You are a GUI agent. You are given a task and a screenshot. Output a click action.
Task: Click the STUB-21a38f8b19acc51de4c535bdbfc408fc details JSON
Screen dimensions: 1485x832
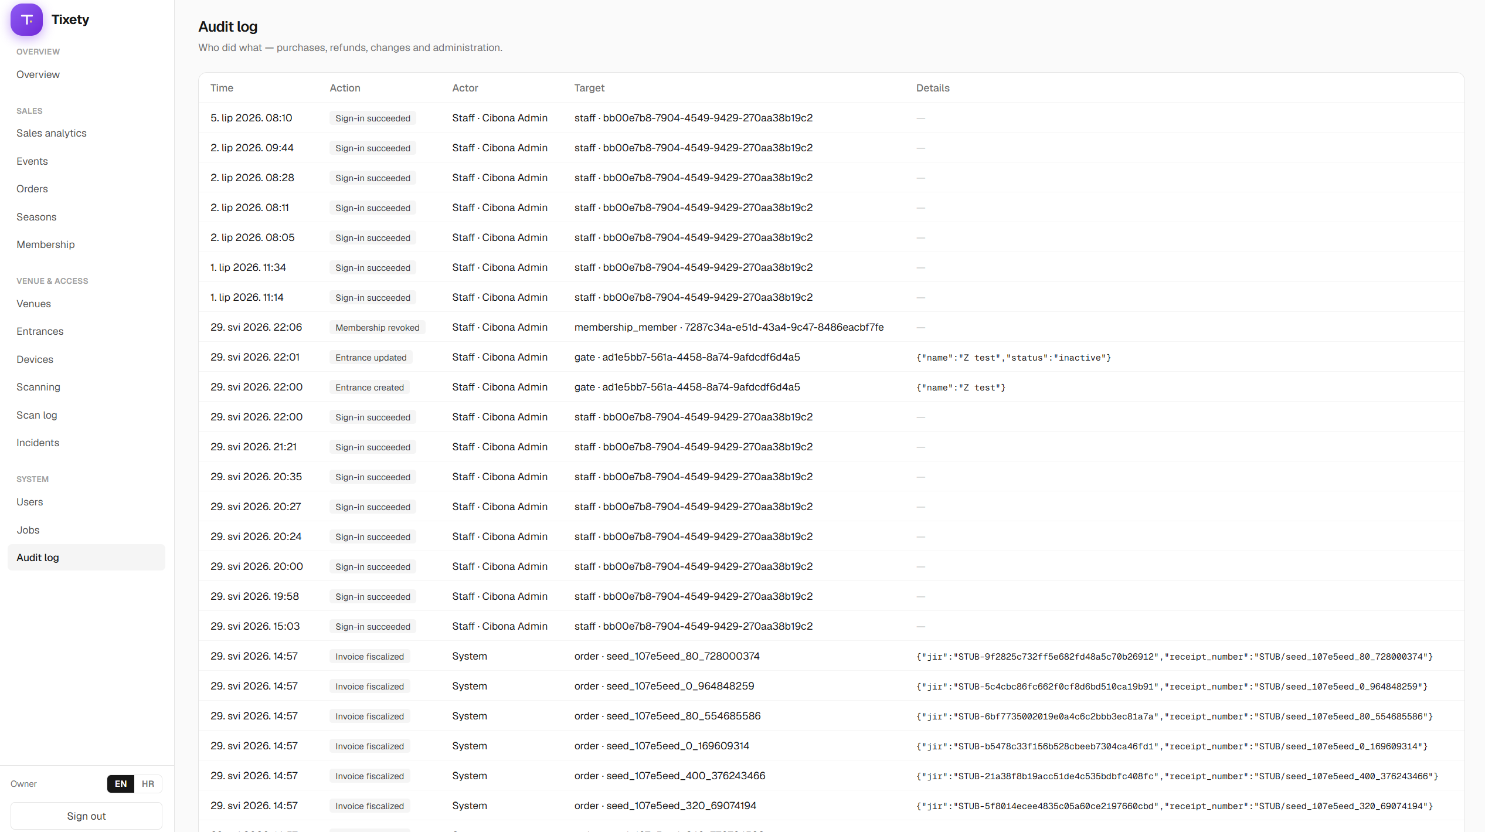(x=1177, y=776)
